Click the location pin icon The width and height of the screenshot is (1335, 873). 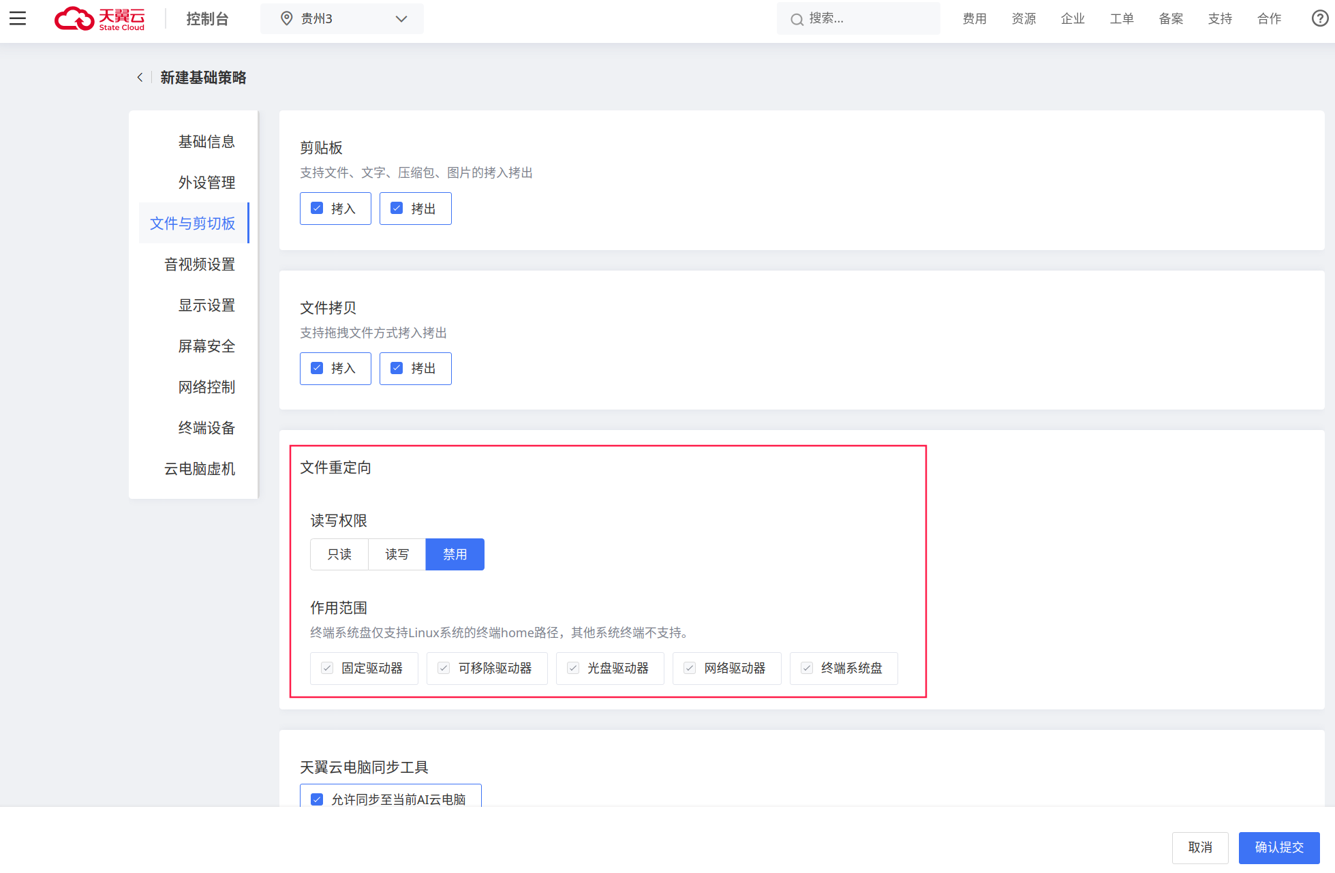(x=287, y=18)
